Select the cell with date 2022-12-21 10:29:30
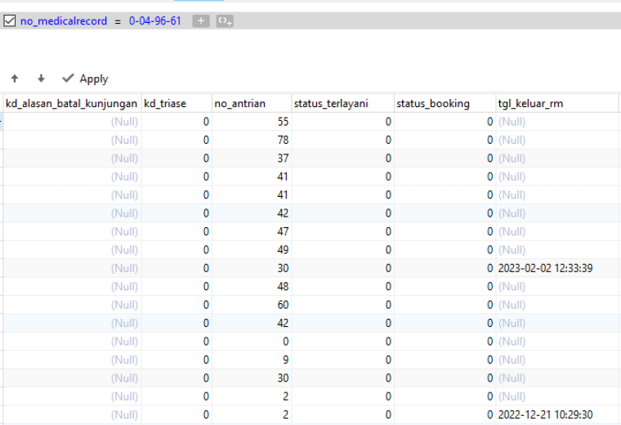Screen dimensions: 621x425 point(557,414)
